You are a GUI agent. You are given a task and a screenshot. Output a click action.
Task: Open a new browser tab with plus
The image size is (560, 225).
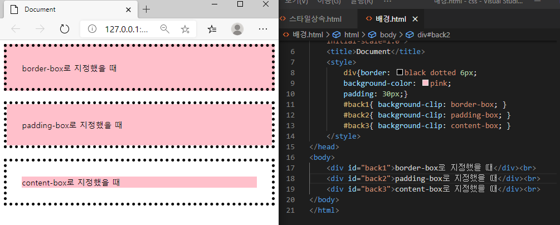click(x=146, y=9)
